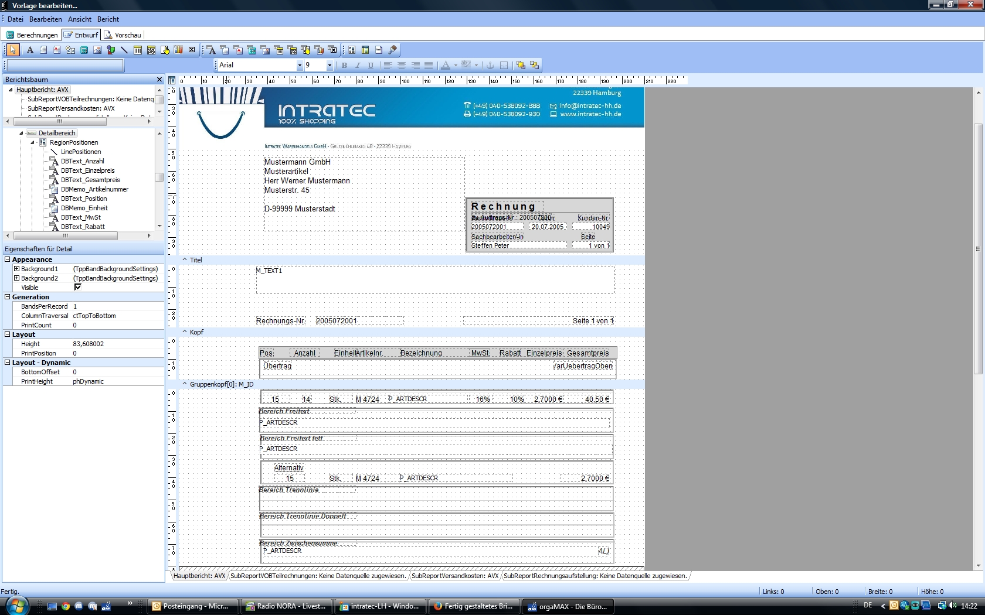The height and width of the screenshot is (615, 985).
Task: Align text right
Action: click(x=415, y=65)
